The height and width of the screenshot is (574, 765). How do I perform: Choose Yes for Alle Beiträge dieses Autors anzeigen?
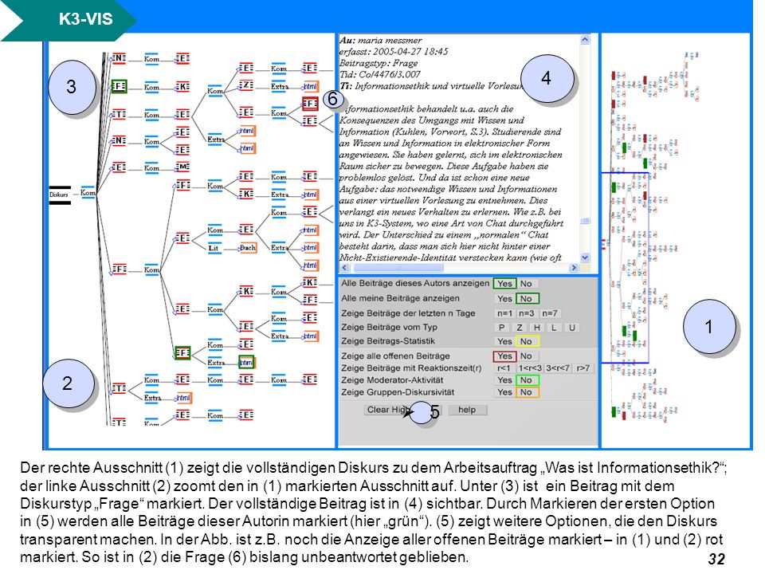coord(504,284)
